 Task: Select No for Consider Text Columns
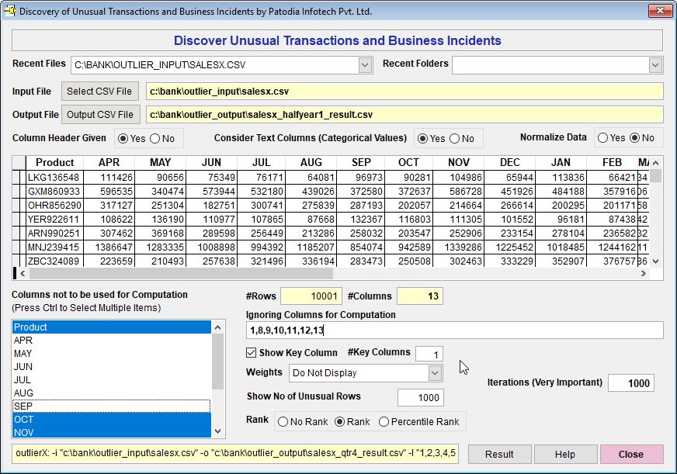pos(454,139)
